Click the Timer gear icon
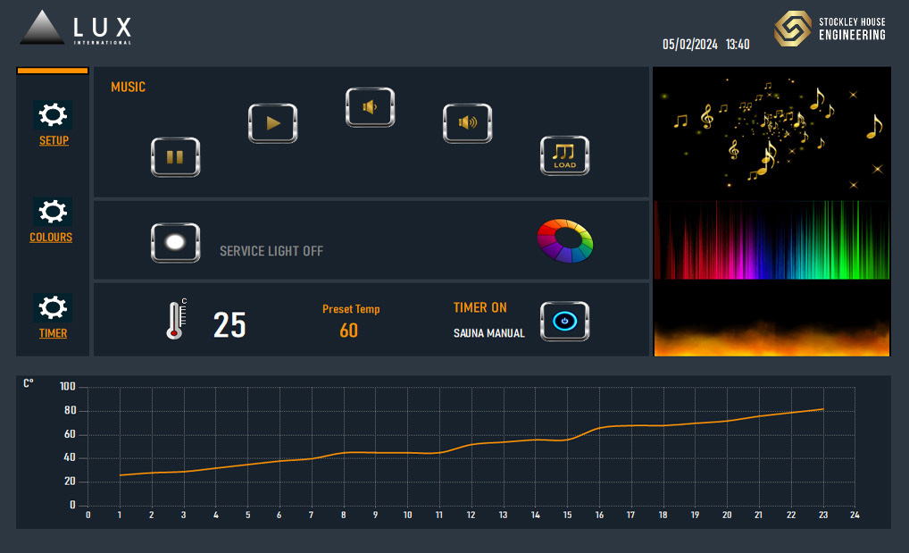 [x=53, y=308]
